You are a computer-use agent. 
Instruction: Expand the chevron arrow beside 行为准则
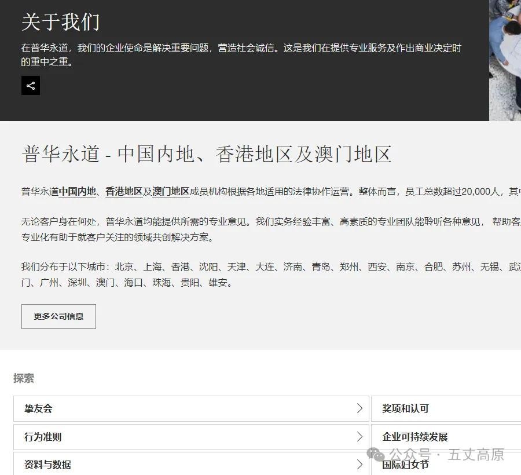[359, 437]
